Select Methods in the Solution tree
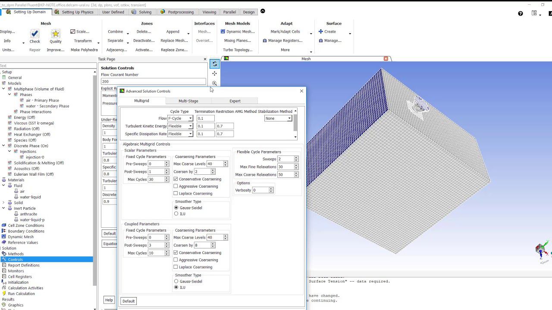The image size is (552, 310). [16, 254]
